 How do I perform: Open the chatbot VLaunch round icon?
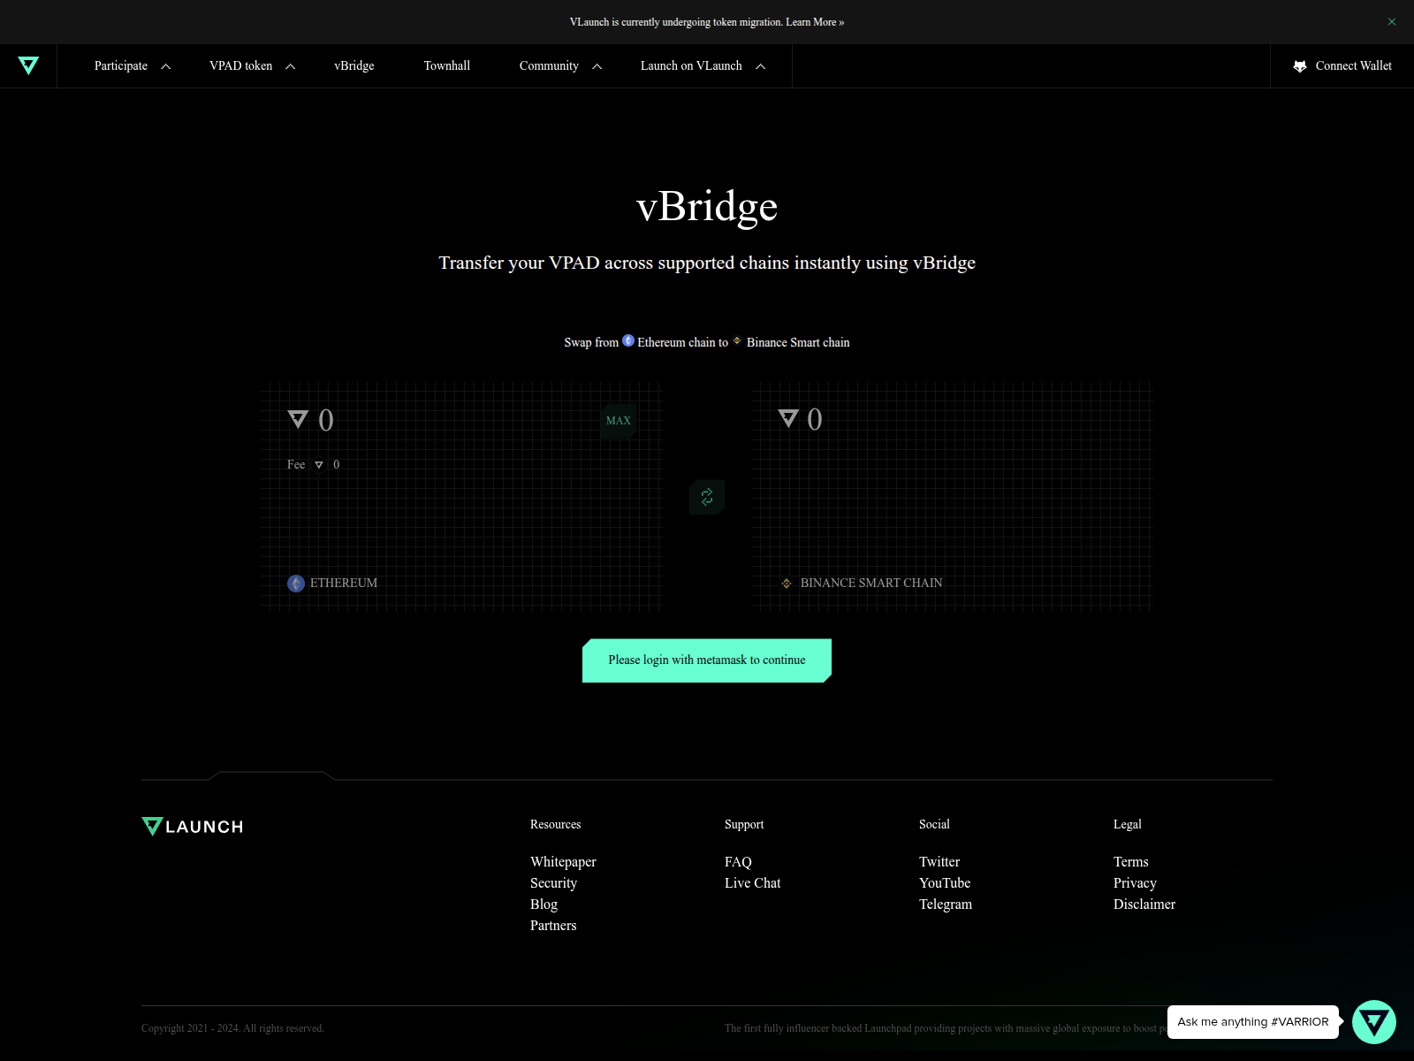click(x=1374, y=1022)
